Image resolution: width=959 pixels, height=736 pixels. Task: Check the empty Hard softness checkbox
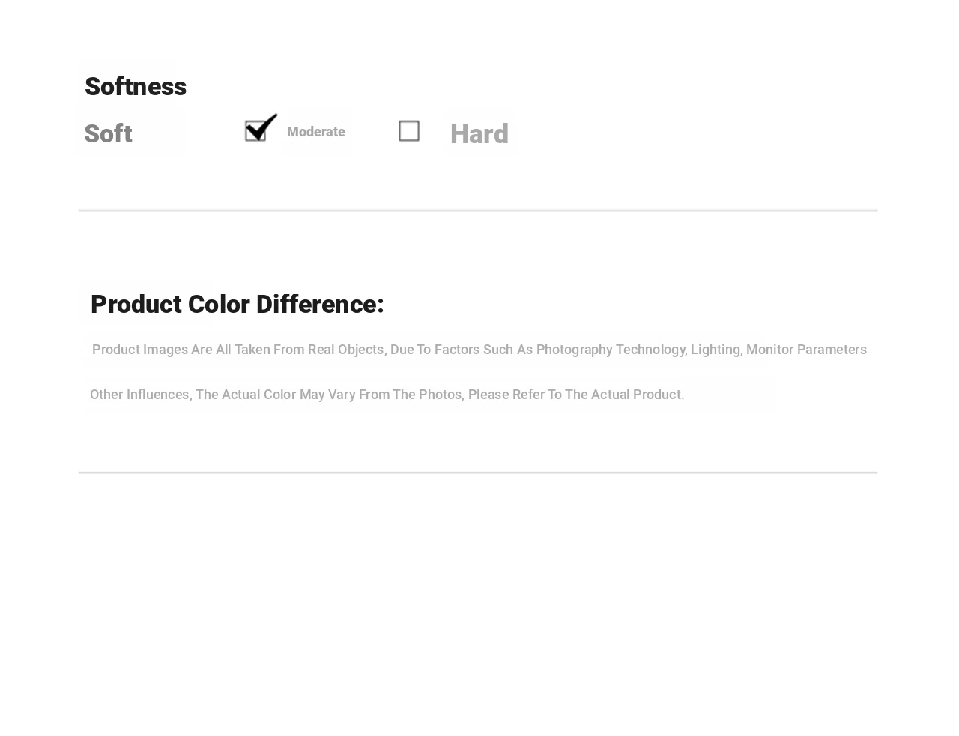tap(409, 131)
